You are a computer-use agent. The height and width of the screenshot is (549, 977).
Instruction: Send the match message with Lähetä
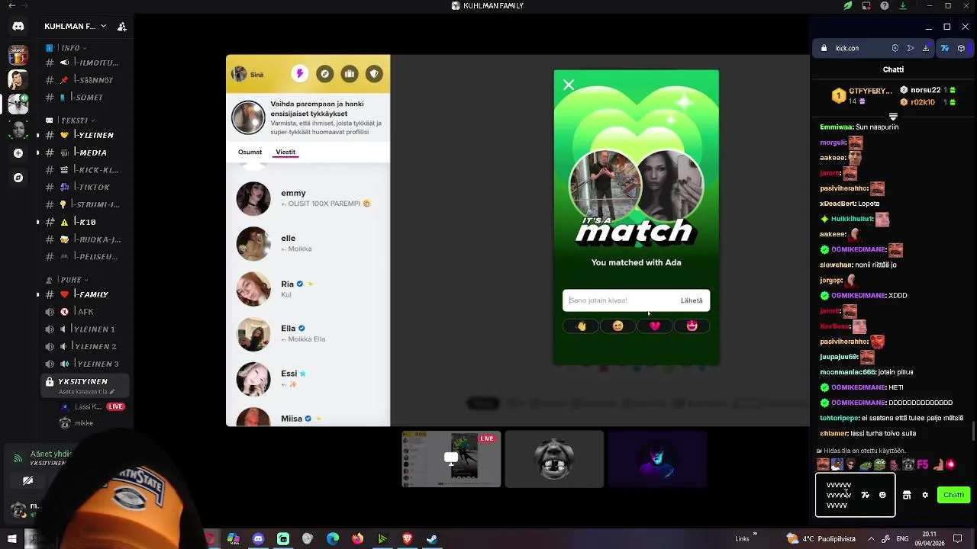click(692, 300)
